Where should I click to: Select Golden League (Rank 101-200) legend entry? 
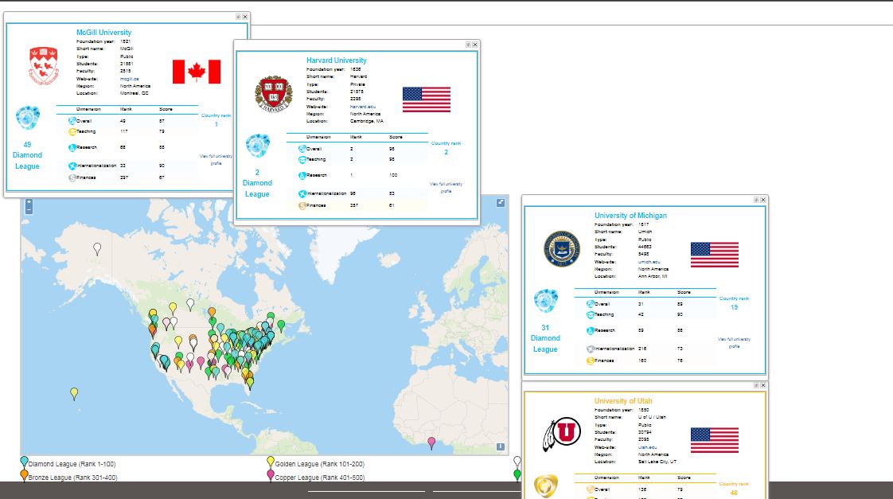click(x=319, y=464)
